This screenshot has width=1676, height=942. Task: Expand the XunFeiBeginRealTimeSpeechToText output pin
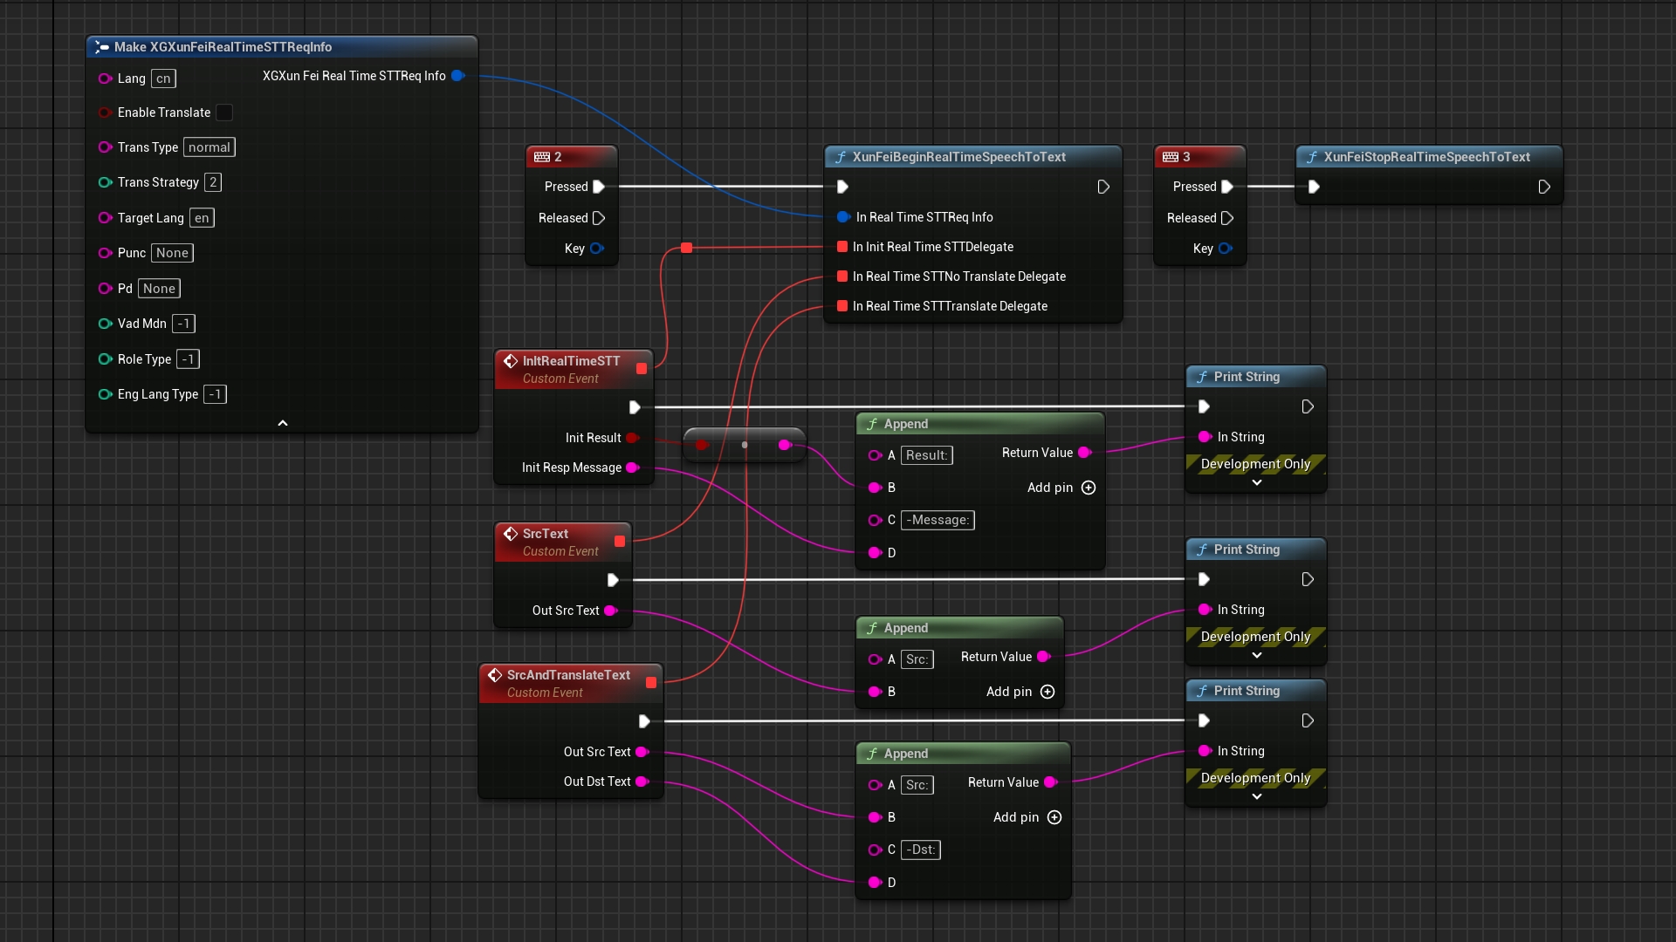coord(1101,187)
